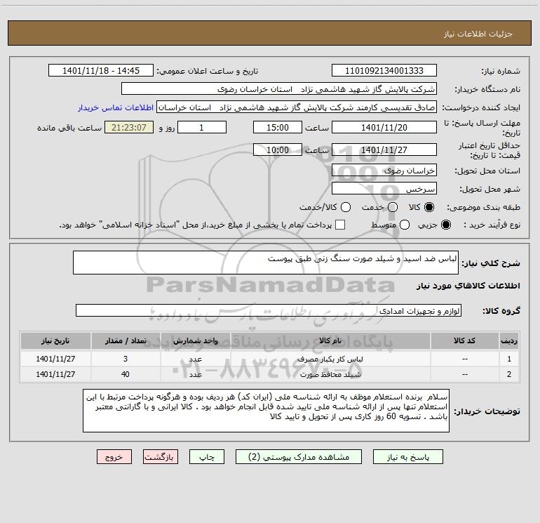This screenshot has height=523, width=540.
Task: Click item name شیلد محافظ صورت
Action: click(x=330, y=374)
